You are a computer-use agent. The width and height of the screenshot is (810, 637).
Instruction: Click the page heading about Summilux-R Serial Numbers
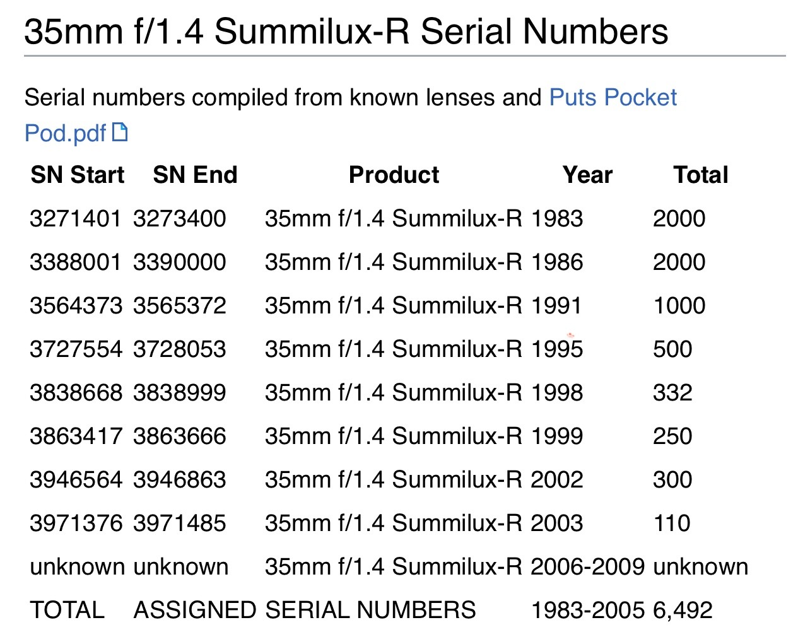[346, 32]
